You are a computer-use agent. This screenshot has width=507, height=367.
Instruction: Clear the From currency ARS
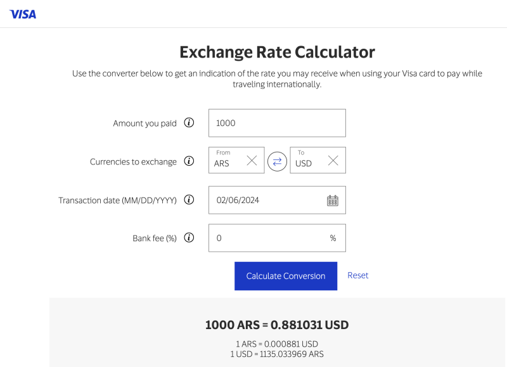[x=252, y=161]
